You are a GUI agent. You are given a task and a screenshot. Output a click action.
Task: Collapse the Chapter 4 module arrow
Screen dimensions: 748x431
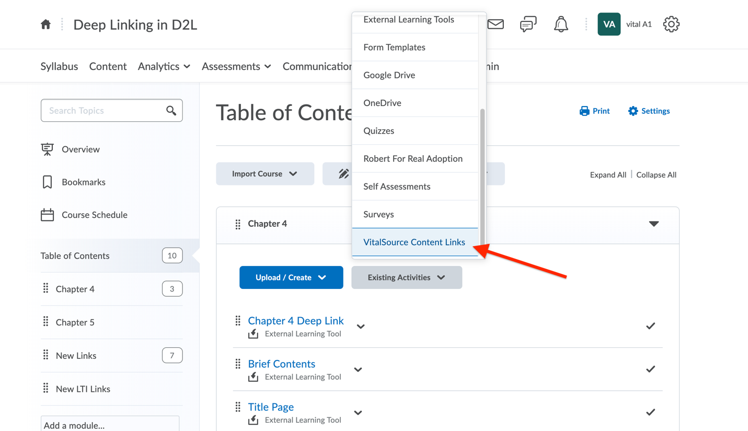pyautogui.click(x=654, y=224)
